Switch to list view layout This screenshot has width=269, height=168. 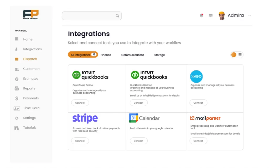coord(240,55)
